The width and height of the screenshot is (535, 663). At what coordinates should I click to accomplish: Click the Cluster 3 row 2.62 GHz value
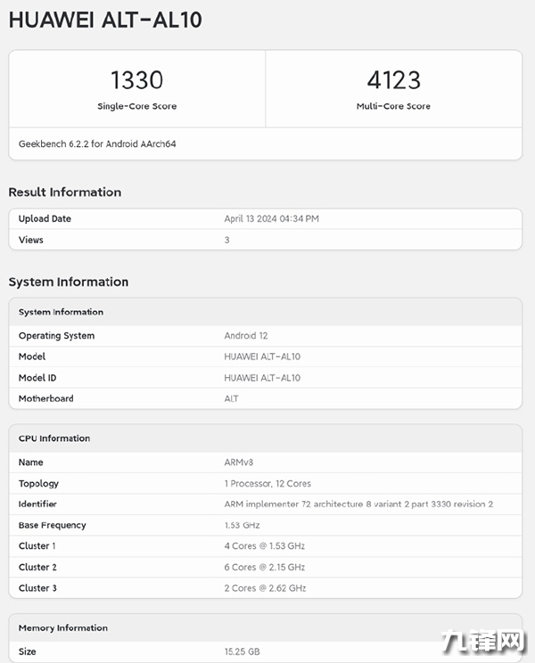click(265, 588)
